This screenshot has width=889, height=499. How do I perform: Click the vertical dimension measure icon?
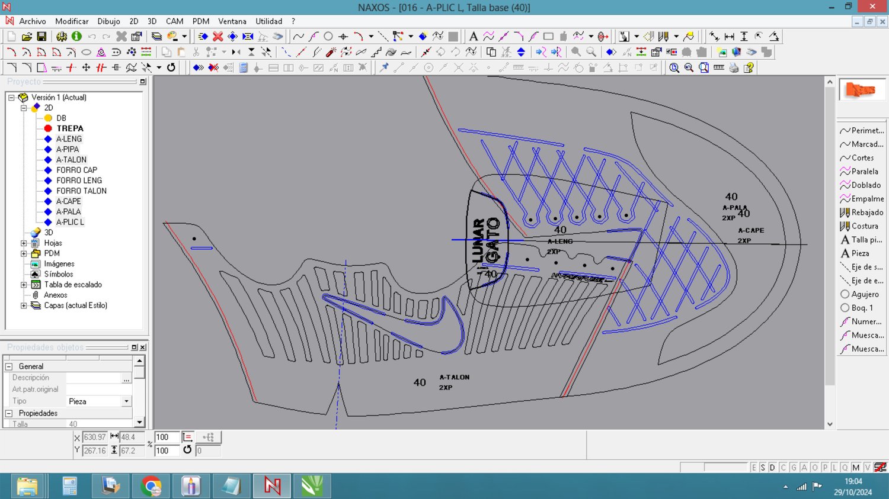click(744, 37)
